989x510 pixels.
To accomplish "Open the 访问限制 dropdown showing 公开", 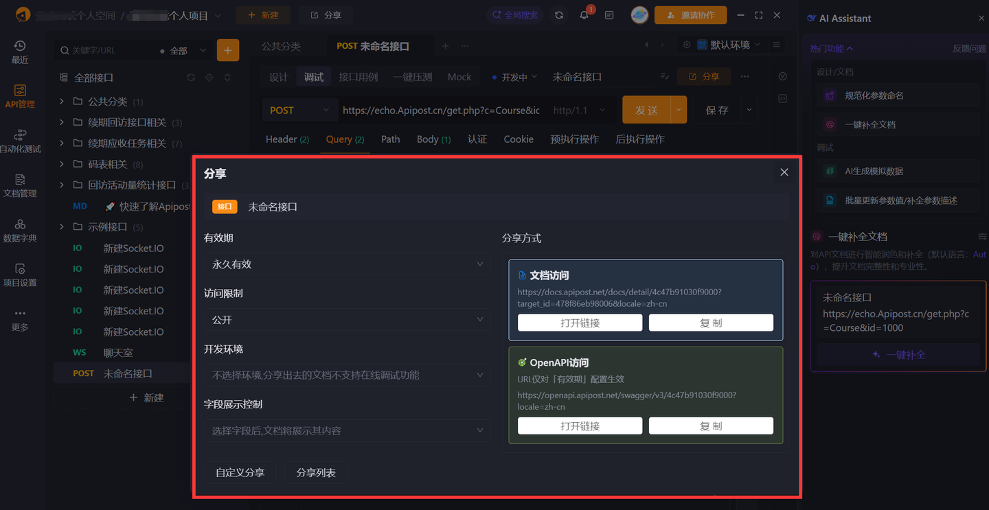I will [x=347, y=320].
